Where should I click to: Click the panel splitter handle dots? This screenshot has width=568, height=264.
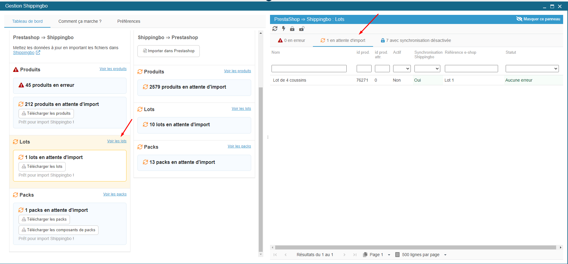(x=268, y=137)
